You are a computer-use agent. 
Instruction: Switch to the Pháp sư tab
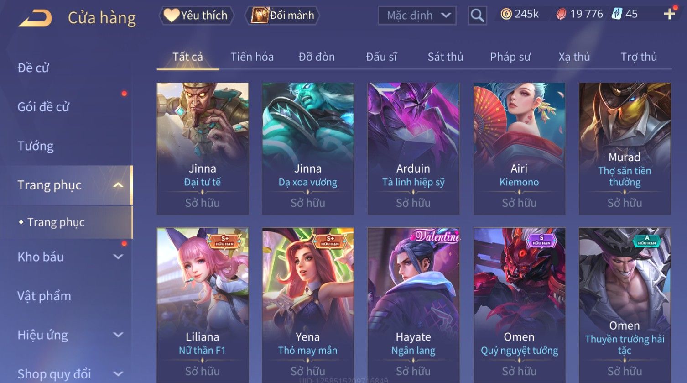pyautogui.click(x=510, y=57)
